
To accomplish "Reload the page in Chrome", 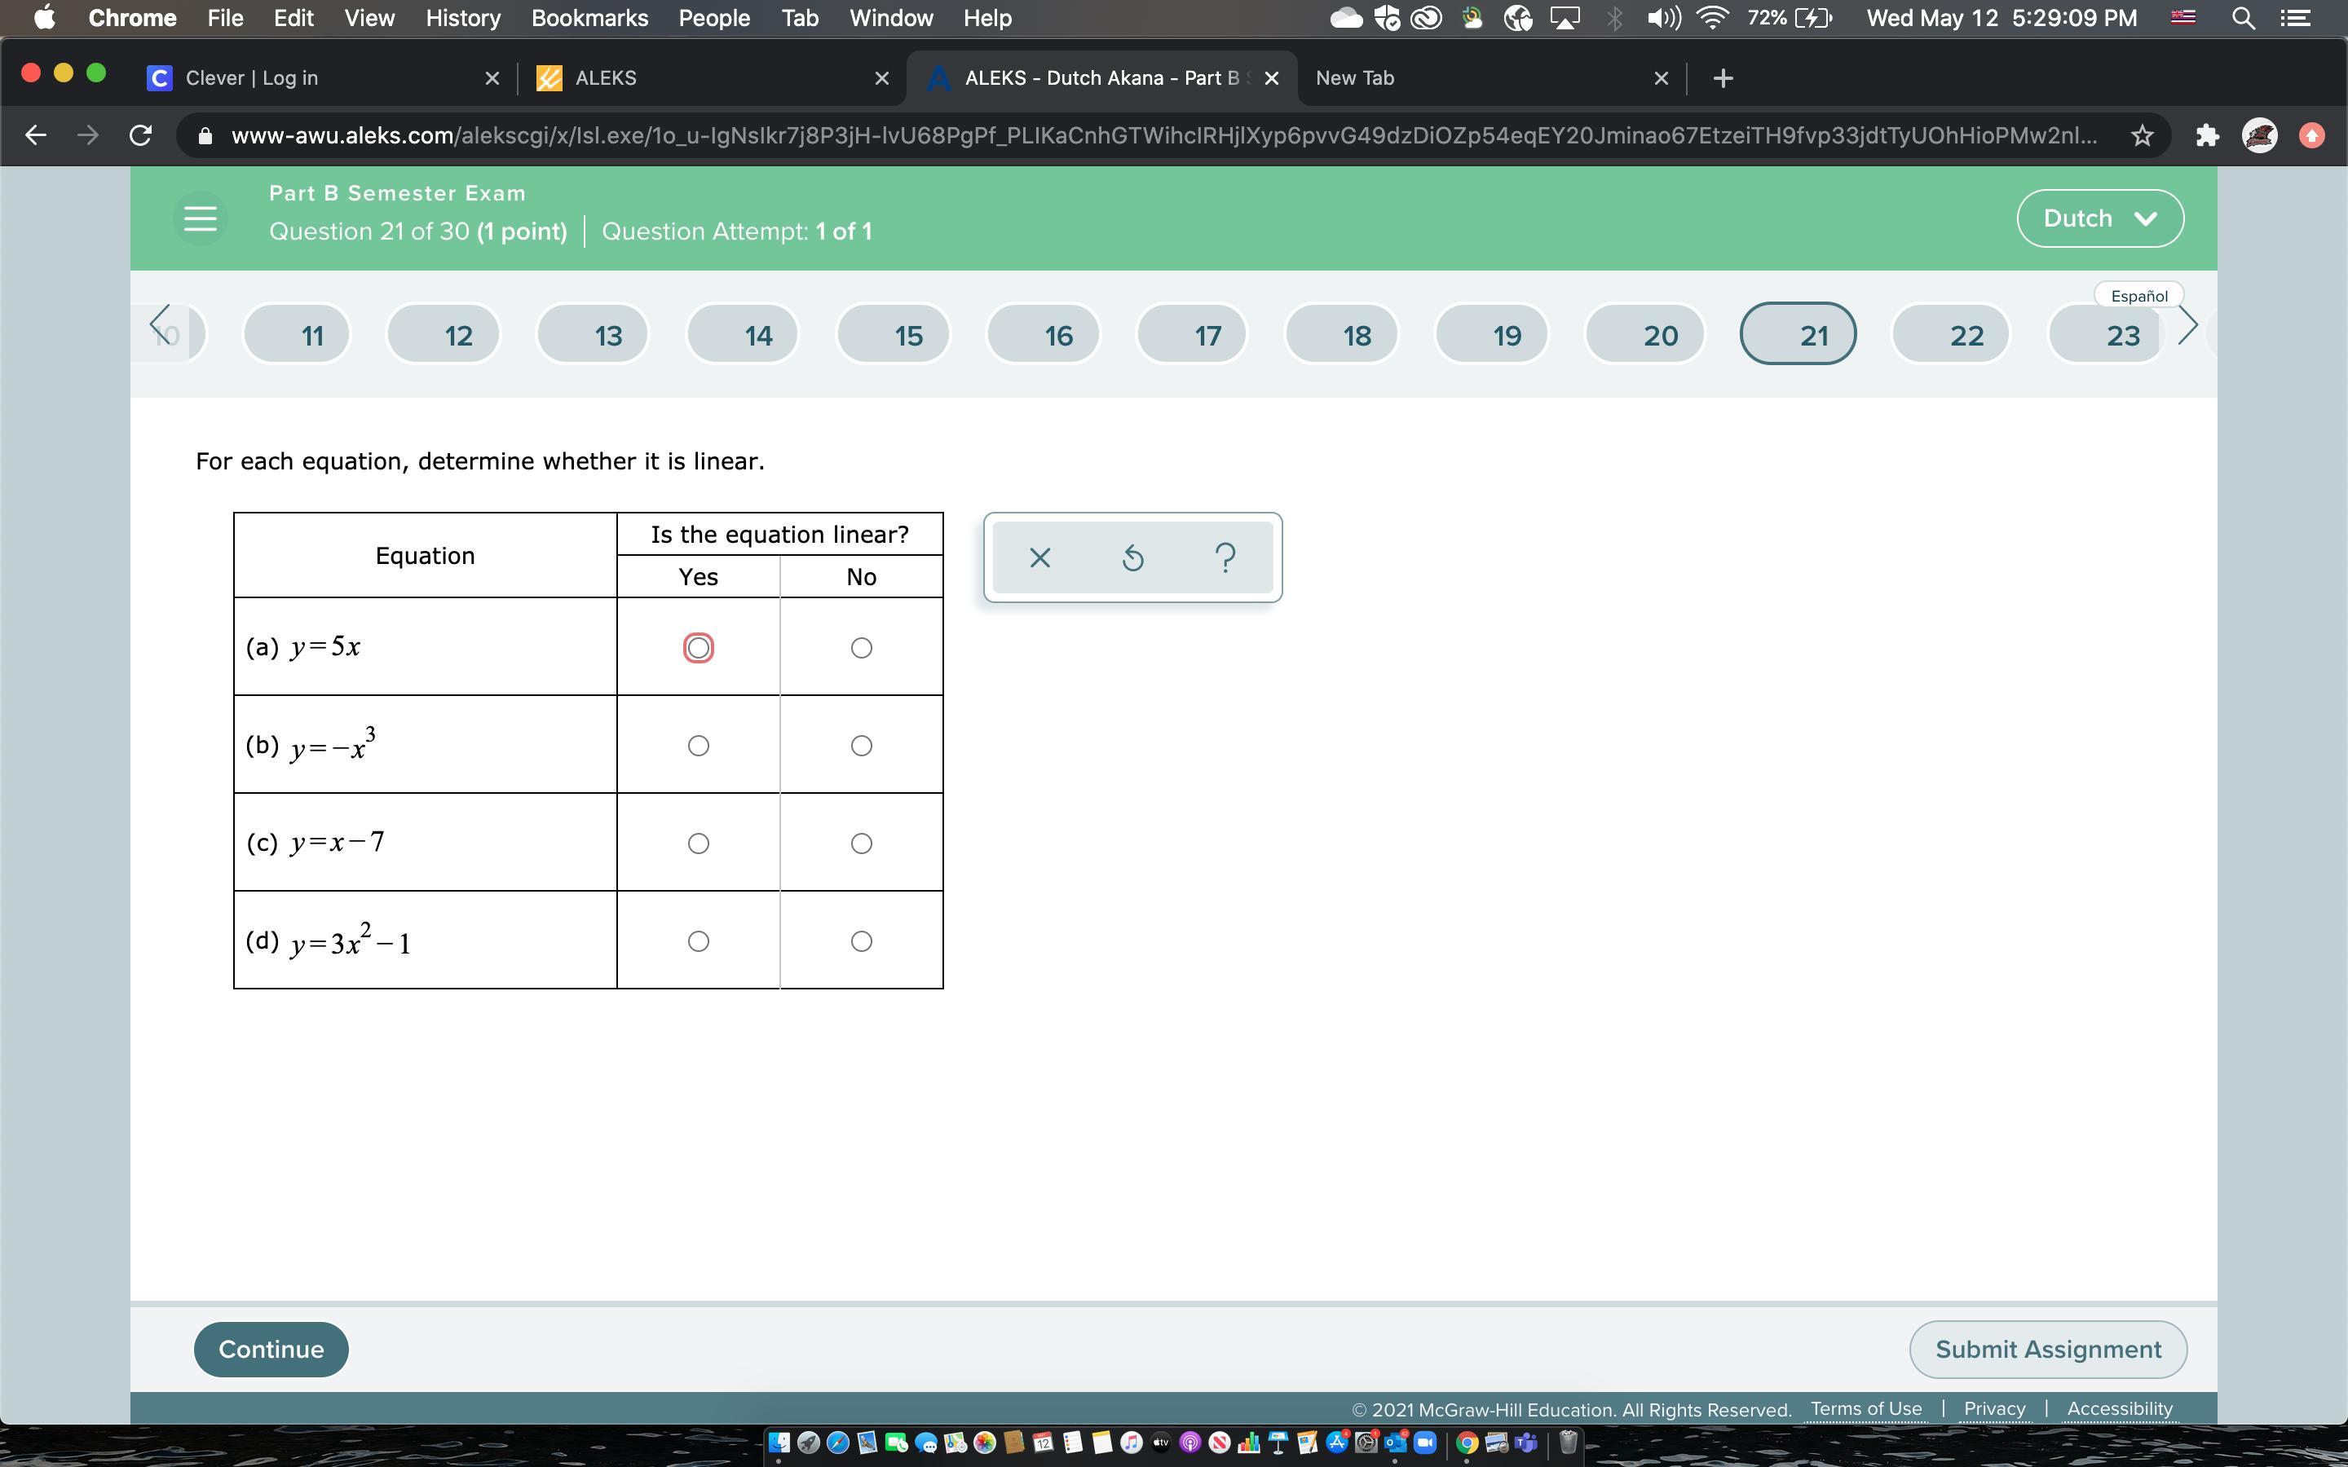I will [141, 136].
